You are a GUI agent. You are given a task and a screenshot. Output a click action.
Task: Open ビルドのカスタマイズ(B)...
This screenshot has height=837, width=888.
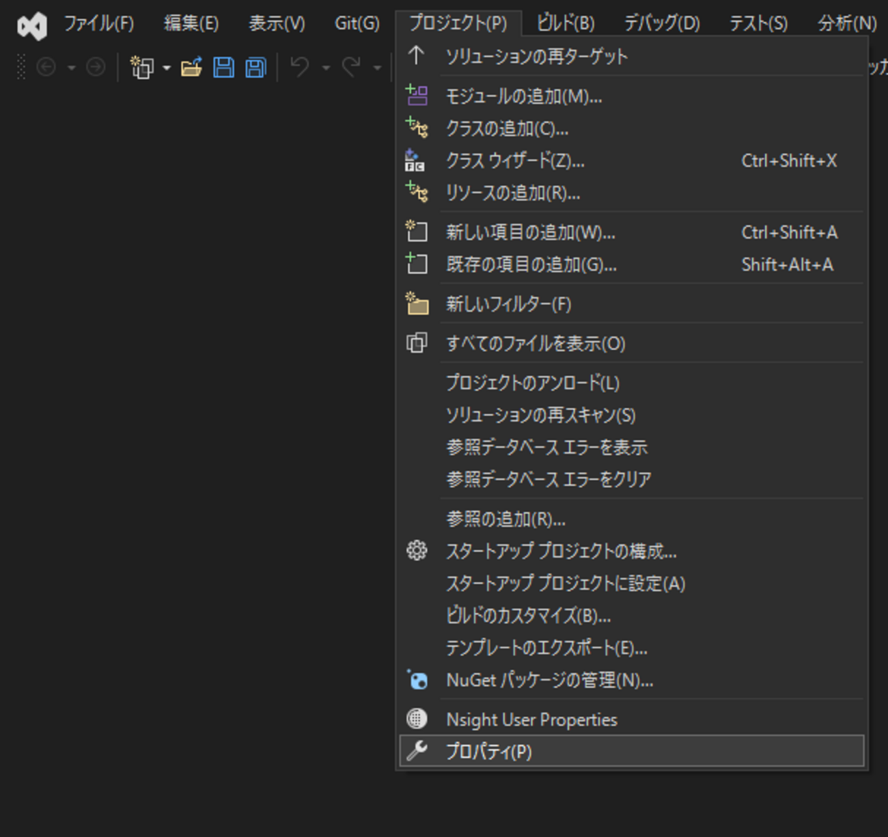point(632,616)
